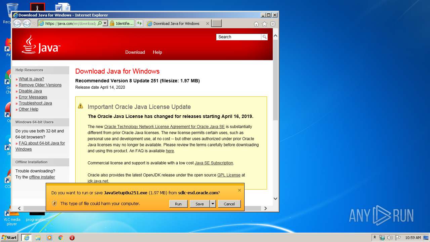Refresh the page with the green arrows icon
Viewport: 430px width, 242px height.
[x=139, y=23]
